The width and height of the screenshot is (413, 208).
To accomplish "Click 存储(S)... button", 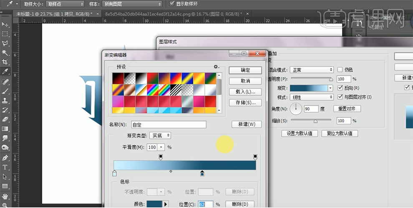I will (245, 102).
